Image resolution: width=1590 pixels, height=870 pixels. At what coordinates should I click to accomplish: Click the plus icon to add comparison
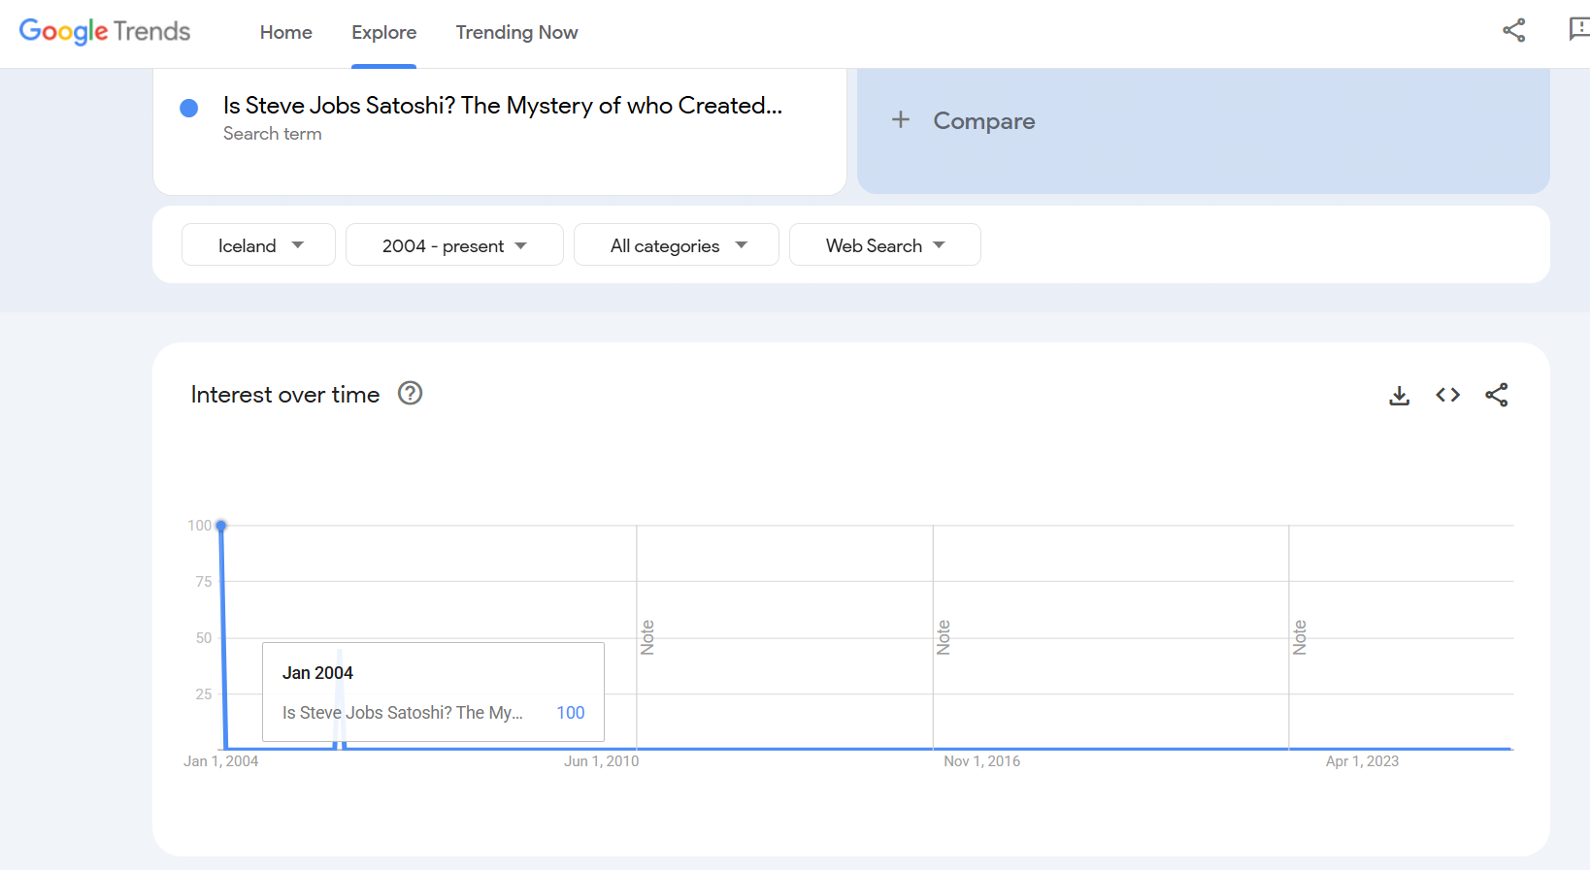[901, 119]
